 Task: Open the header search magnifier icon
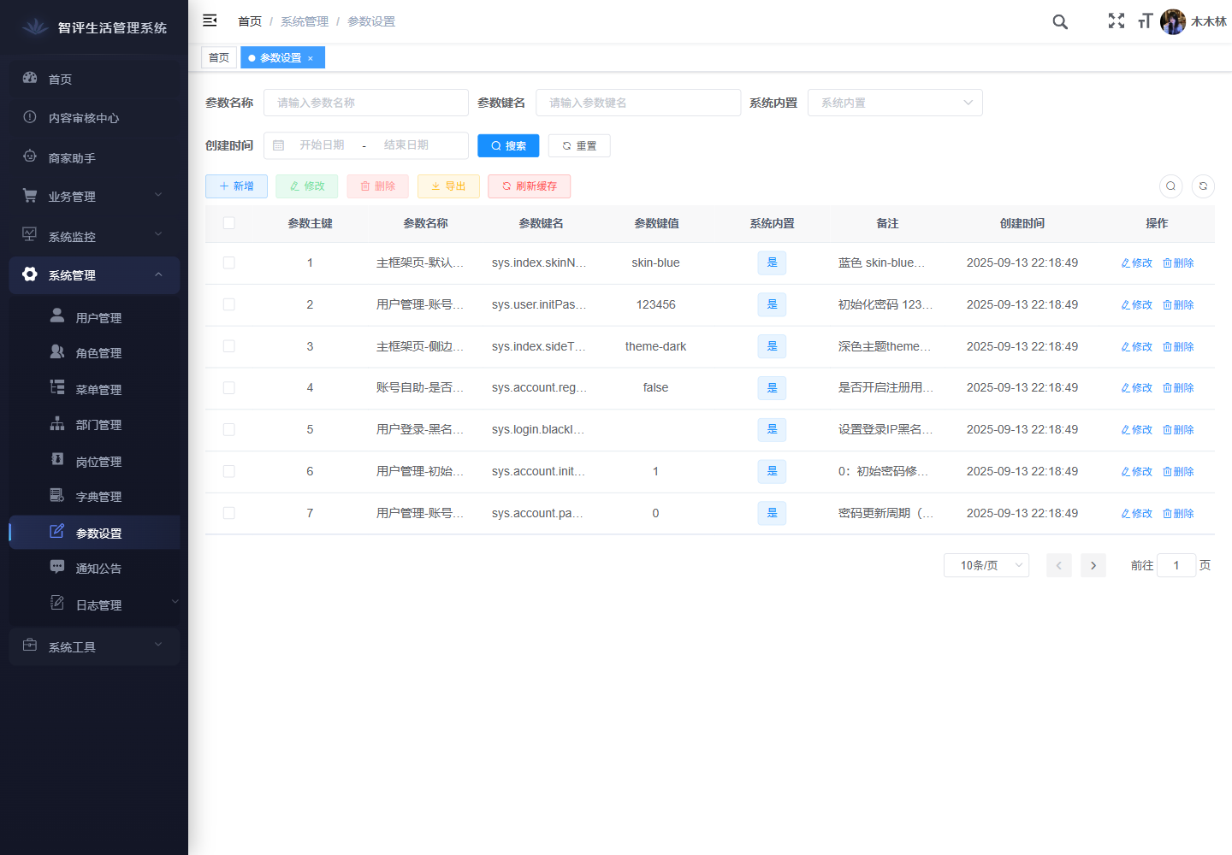[1060, 21]
